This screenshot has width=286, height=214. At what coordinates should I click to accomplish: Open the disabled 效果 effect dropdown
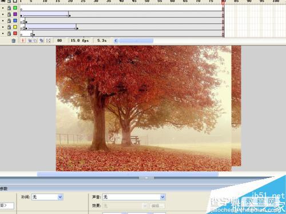click(125, 205)
